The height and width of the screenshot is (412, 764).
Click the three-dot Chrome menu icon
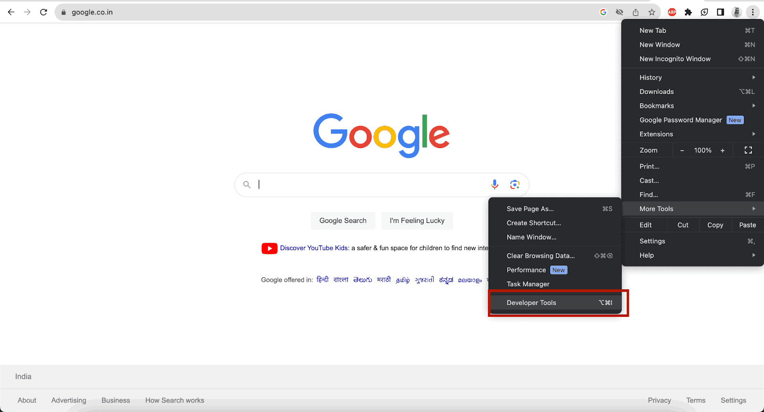(x=753, y=12)
